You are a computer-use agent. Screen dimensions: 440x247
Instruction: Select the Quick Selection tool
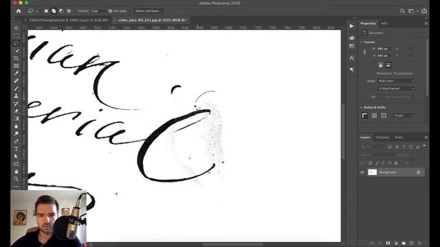click(16, 51)
